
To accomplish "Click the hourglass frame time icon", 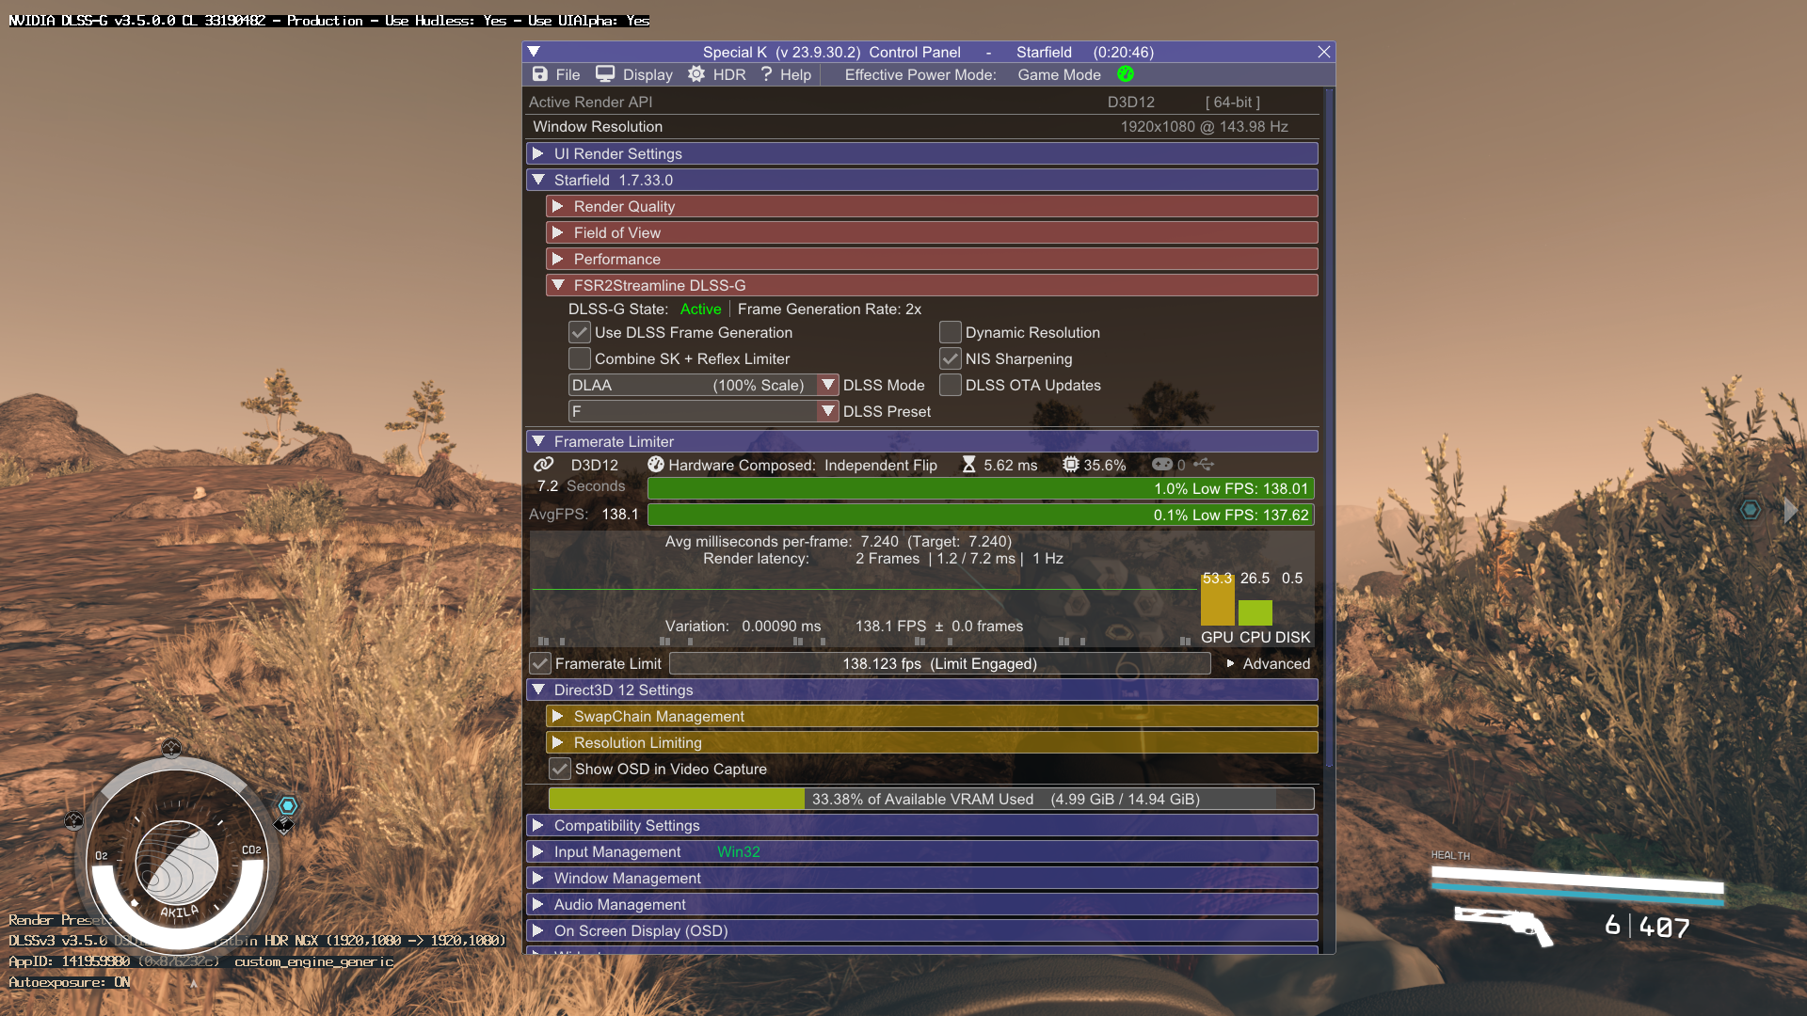I will [968, 465].
